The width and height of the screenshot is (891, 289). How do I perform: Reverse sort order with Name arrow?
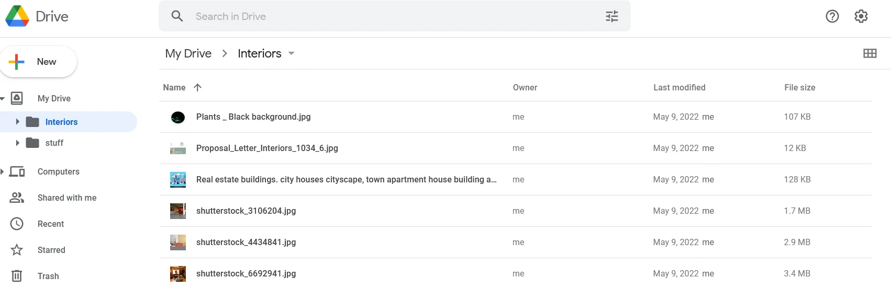(x=197, y=87)
